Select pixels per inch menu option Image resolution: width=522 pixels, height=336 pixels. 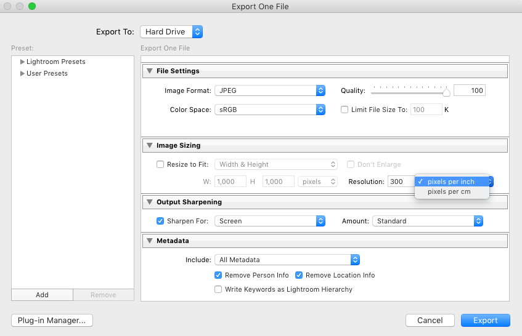tap(451, 182)
